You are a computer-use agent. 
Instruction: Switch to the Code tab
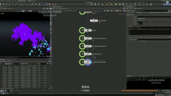[128, 15]
